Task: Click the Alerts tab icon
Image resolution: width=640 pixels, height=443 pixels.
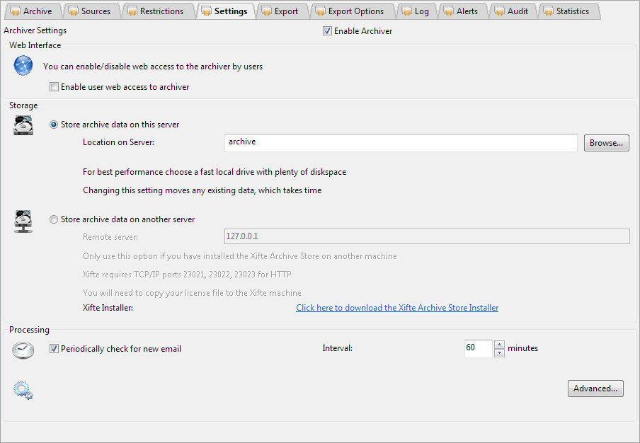Action: tap(448, 11)
